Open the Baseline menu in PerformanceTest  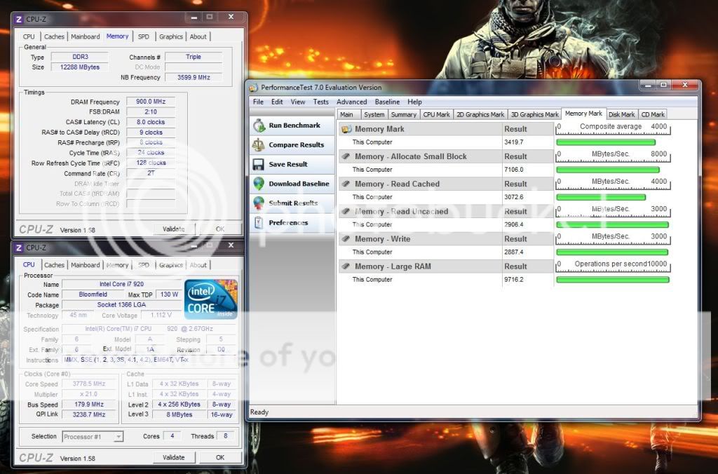tap(387, 102)
